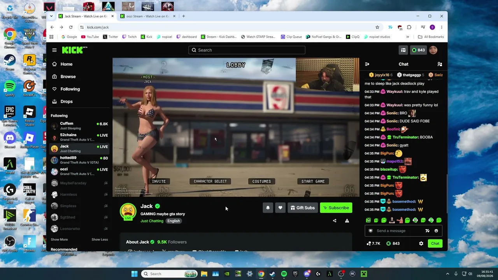
Task: Share the stream using the share icon
Action: 335,221
